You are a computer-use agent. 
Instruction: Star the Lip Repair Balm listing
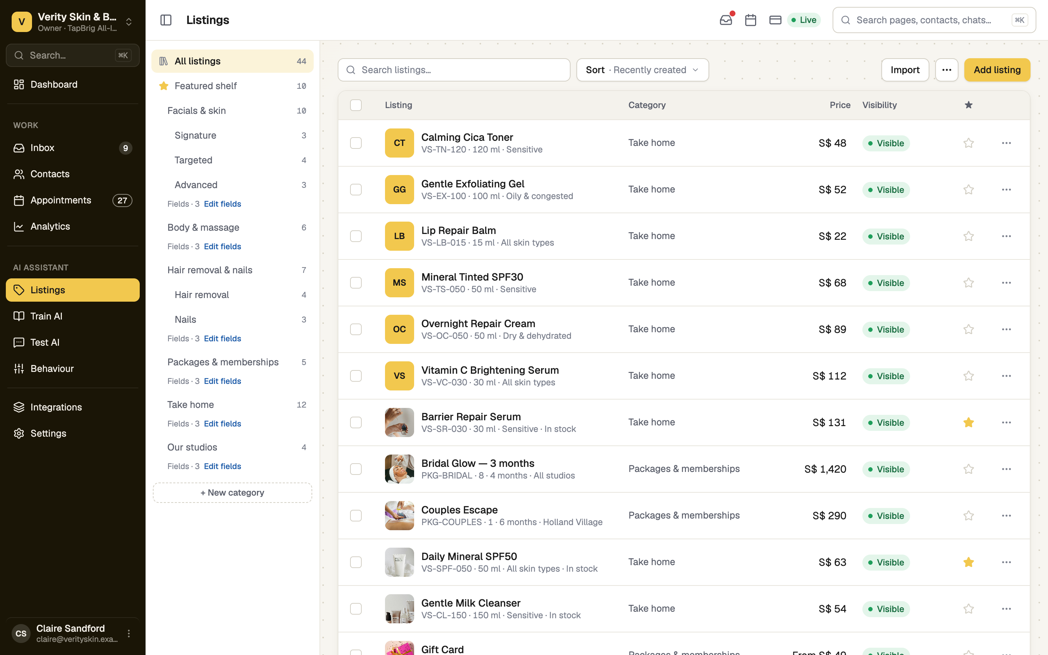(969, 236)
